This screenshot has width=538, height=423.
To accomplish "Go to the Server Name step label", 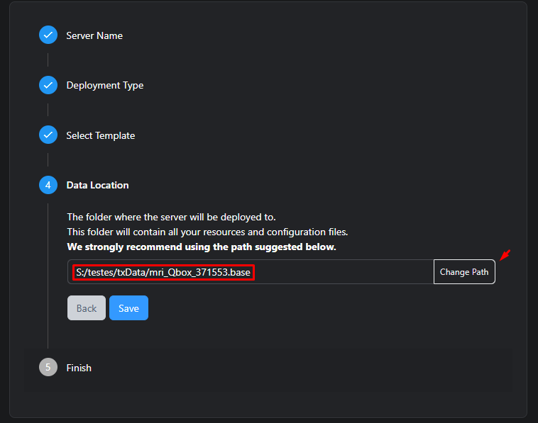I will [94, 35].
